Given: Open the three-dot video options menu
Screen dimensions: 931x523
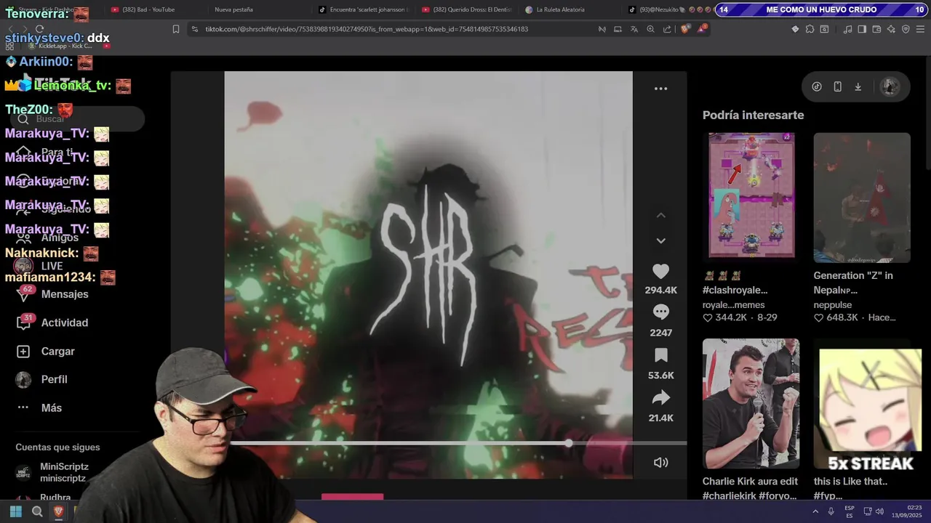Looking at the screenshot, I should 660,89.
